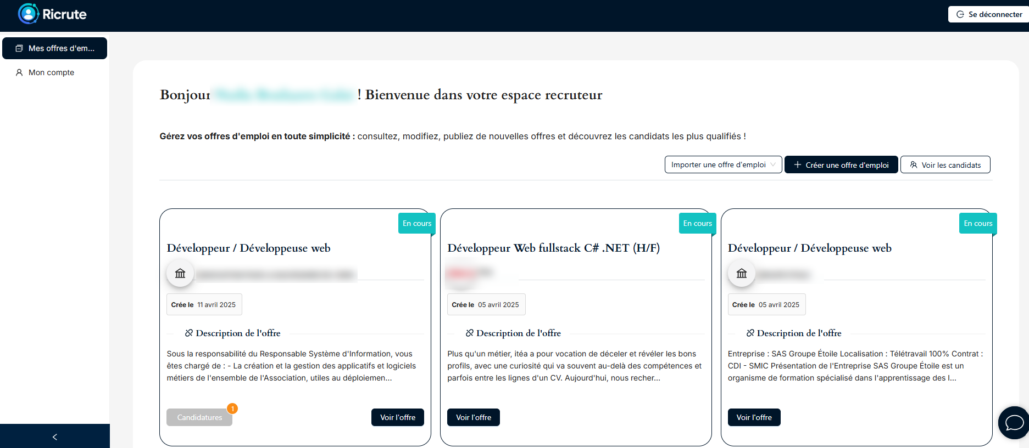Click the link icon beside first Description de l'offre
Screen dimensions: 1029x448
pos(189,333)
